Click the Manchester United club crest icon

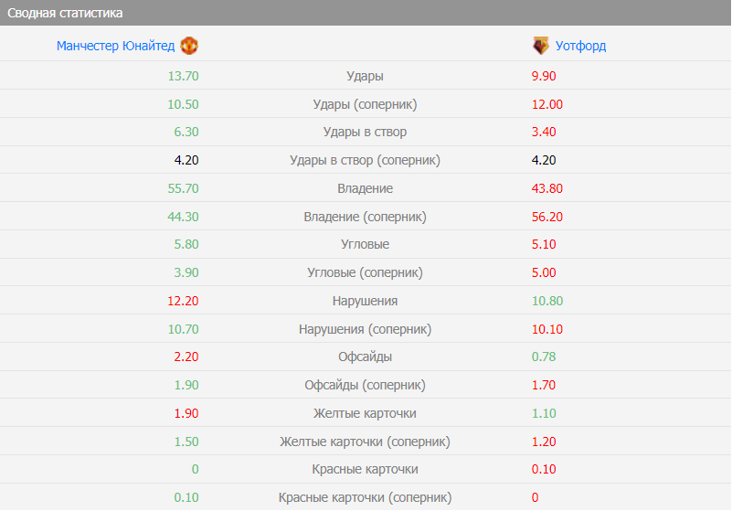click(x=189, y=46)
